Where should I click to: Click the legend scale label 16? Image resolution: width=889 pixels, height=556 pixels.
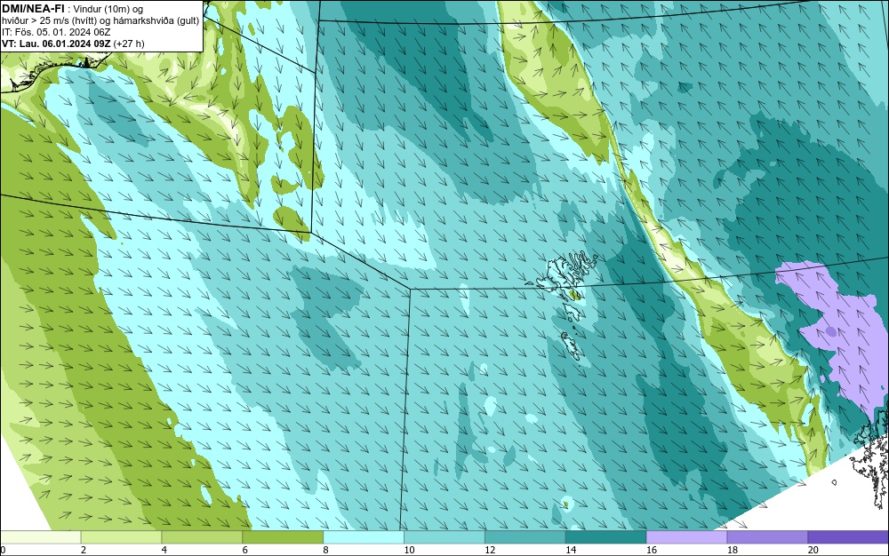point(652,550)
